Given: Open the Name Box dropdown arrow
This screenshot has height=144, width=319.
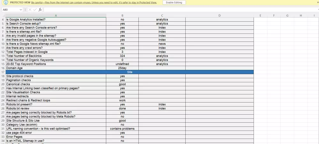Looking at the screenshot, I should 21,10.
